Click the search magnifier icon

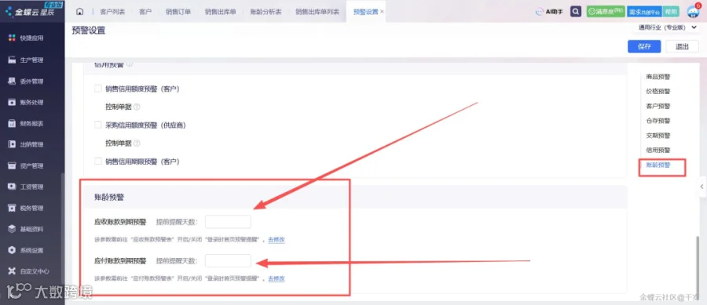point(575,12)
